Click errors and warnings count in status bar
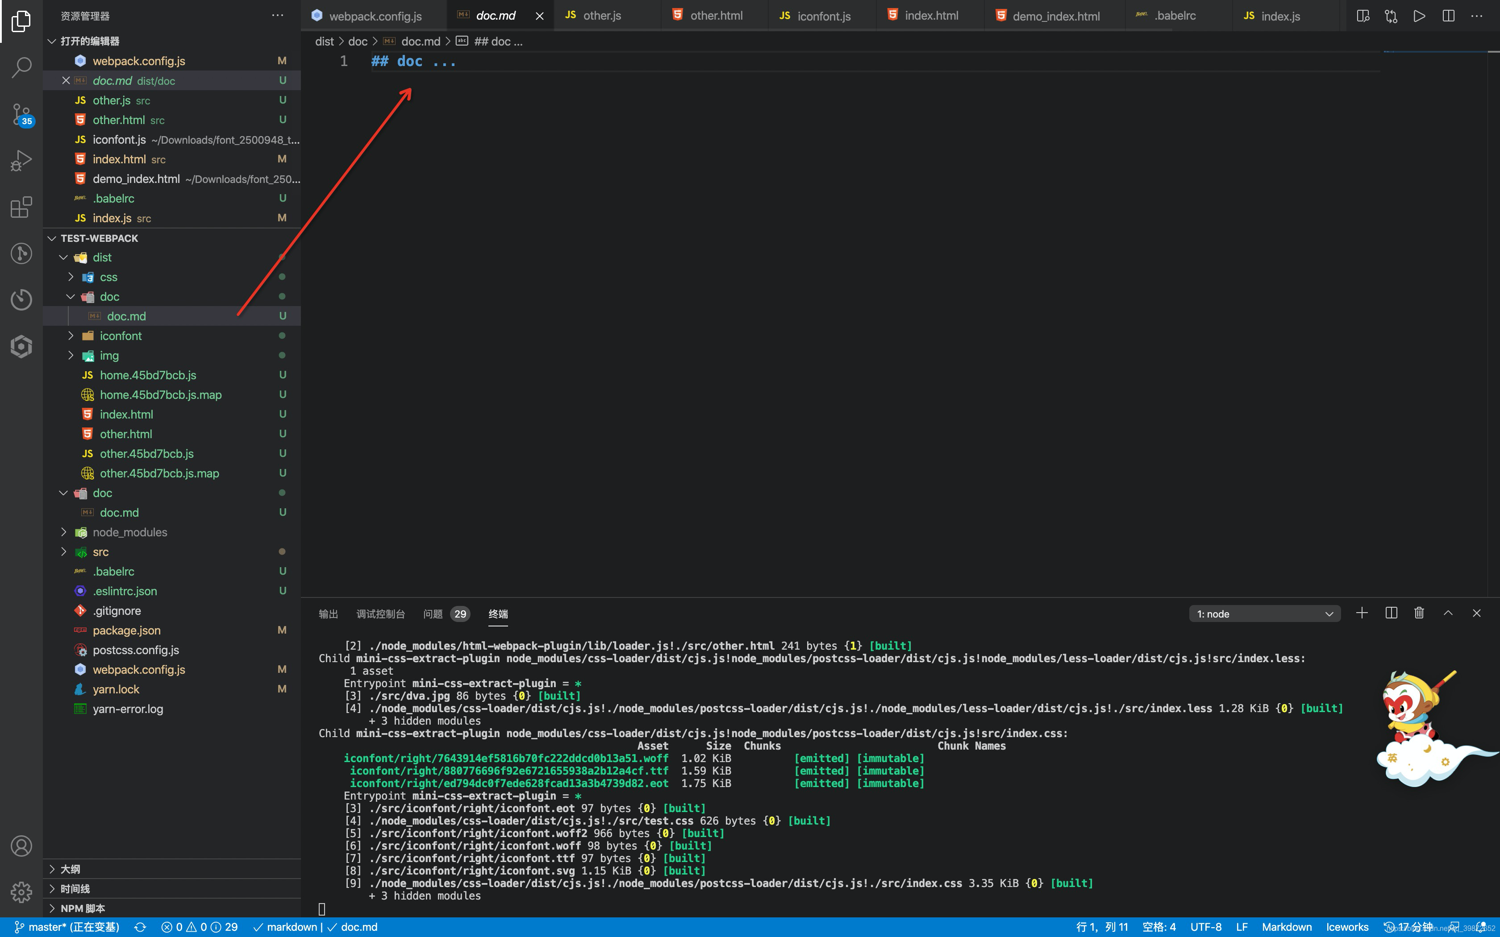Image resolution: width=1500 pixels, height=937 pixels. click(x=200, y=927)
